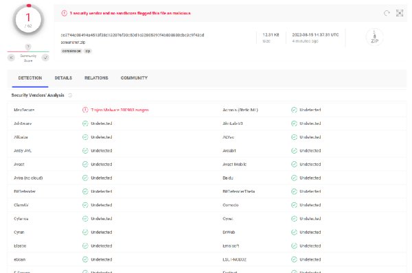Screen dimensions: 412x273
Task: Click the alert icon in the malicious banner
Action: pyautogui.click(x=65, y=13)
